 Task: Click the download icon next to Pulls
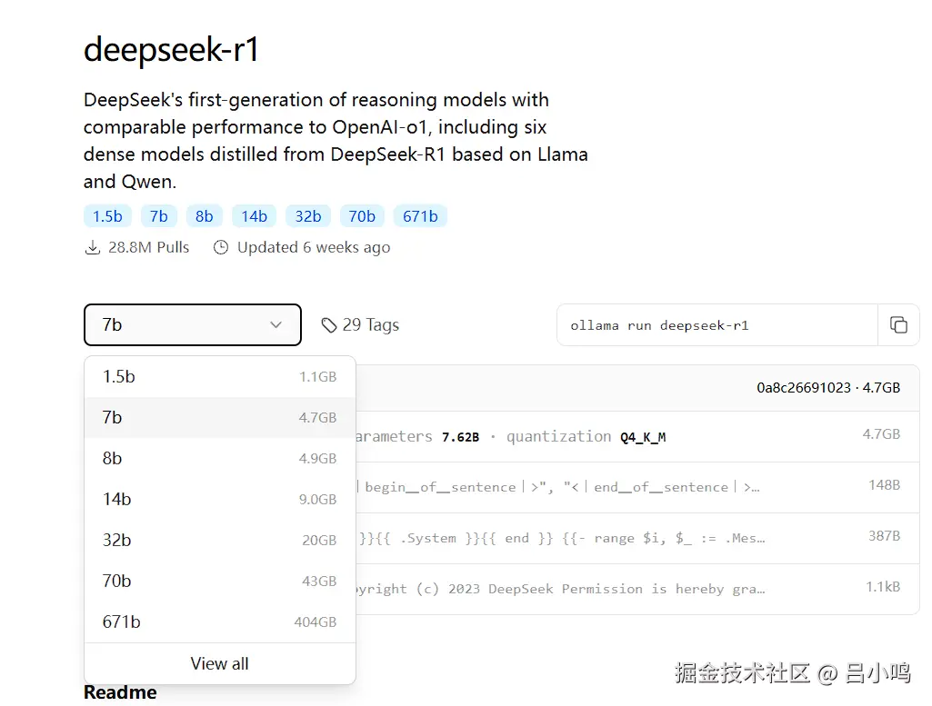[x=92, y=247]
